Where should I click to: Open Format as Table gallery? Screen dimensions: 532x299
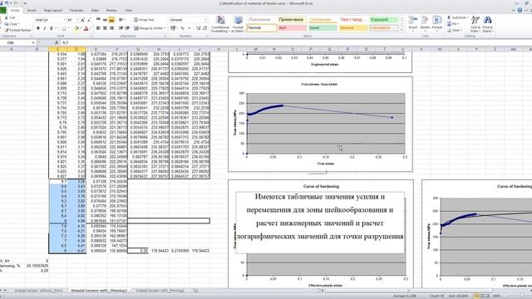click(x=238, y=24)
